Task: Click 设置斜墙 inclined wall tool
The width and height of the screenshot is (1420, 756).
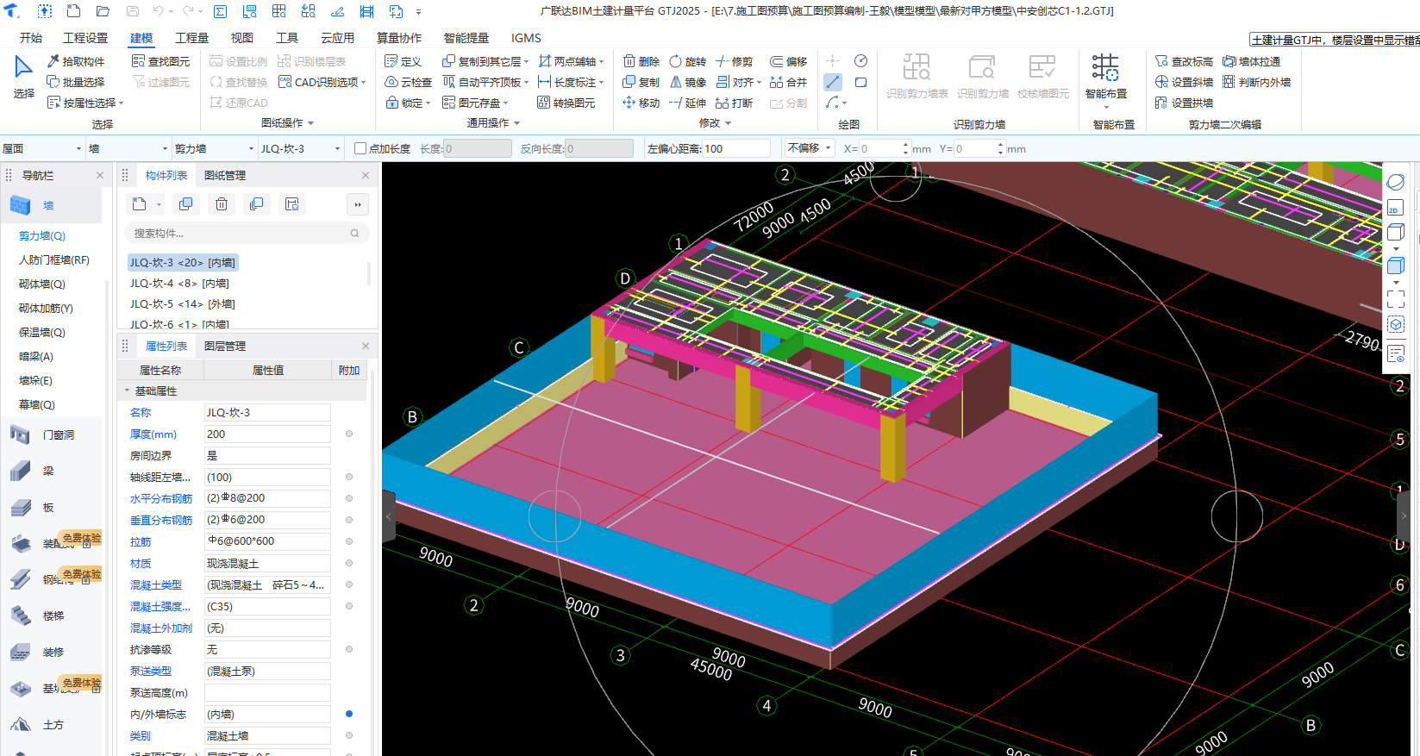Action: pos(1184,82)
